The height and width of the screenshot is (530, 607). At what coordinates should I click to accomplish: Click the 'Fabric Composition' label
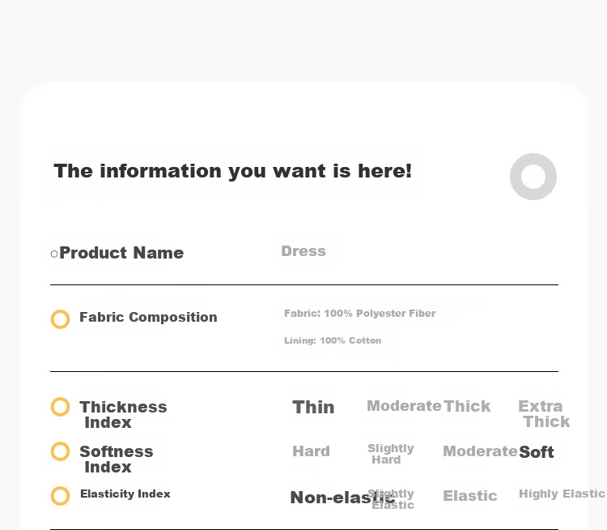click(x=148, y=318)
